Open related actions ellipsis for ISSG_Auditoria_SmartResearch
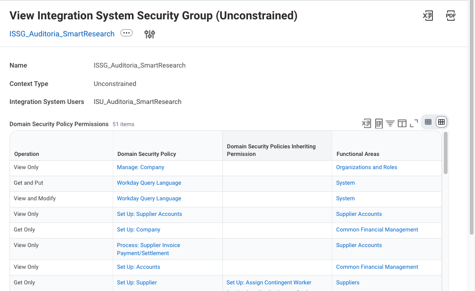 point(126,33)
